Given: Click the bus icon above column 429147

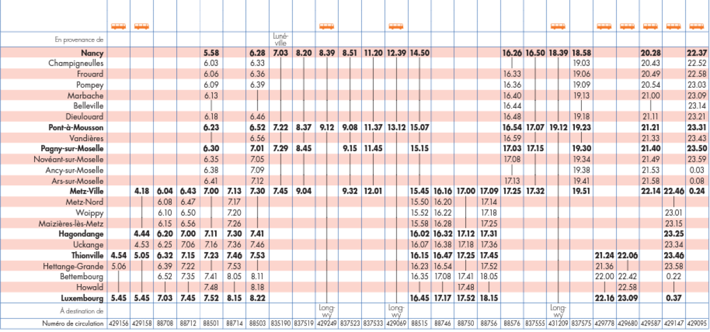Looking at the screenshot, I should 673,26.
